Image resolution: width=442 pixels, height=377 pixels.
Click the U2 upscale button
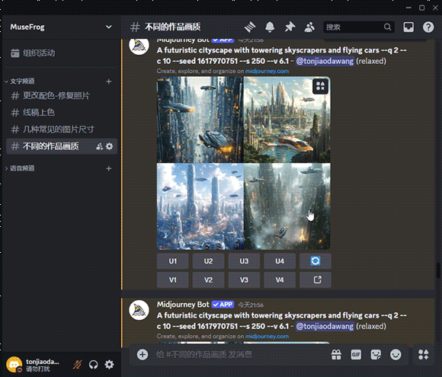click(208, 261)
